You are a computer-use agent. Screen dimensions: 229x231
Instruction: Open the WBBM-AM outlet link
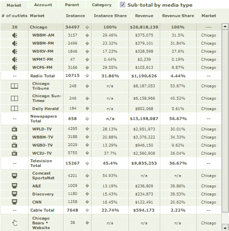[43, 35]
